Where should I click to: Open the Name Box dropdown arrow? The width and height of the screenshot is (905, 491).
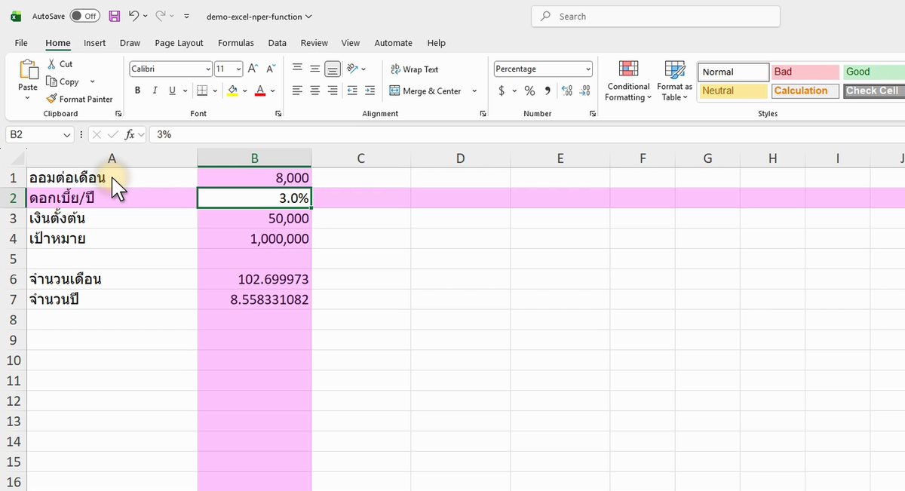click(67, 134)
